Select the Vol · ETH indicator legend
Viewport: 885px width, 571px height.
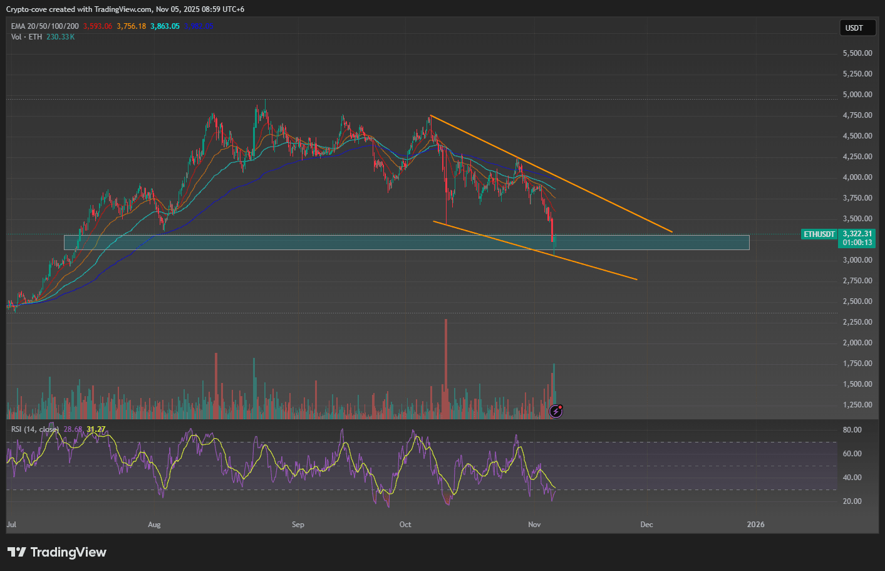pos(26,37)
